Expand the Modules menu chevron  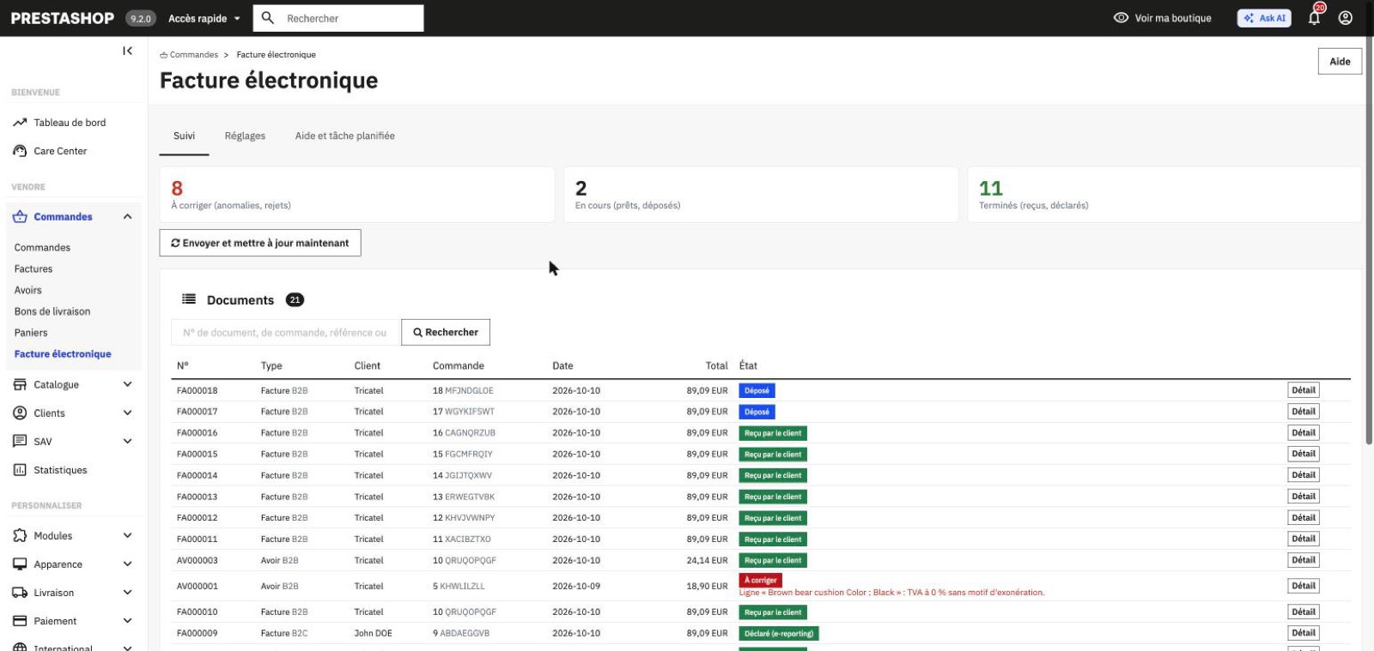click(x=127, y=536)
